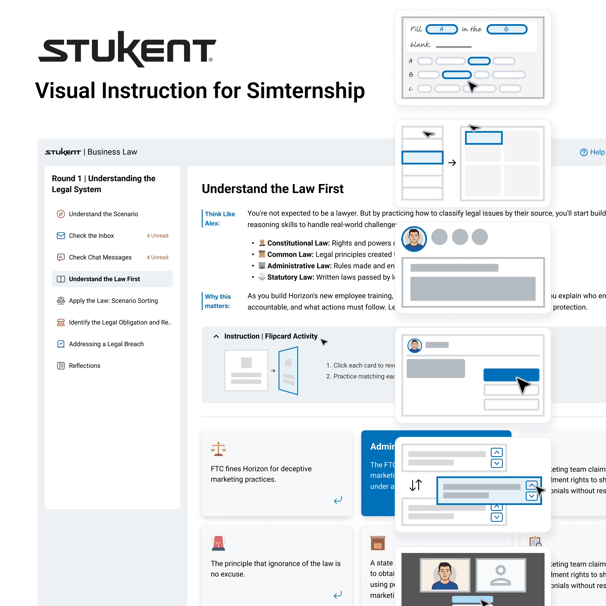Open Apply the Law: Scenario Sorting

113,300
